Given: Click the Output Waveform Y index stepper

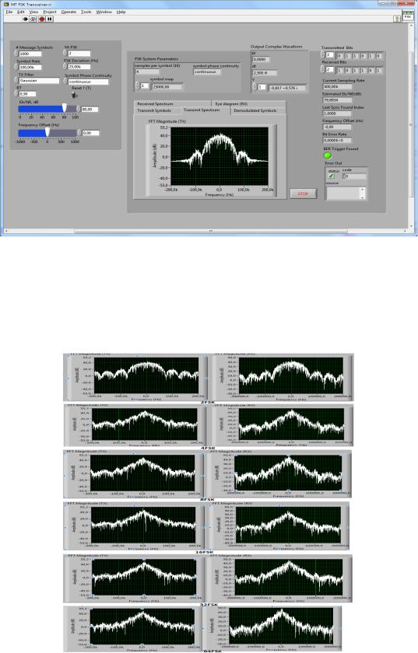Looking at the screenshot, I should click(x=254, y=87).
